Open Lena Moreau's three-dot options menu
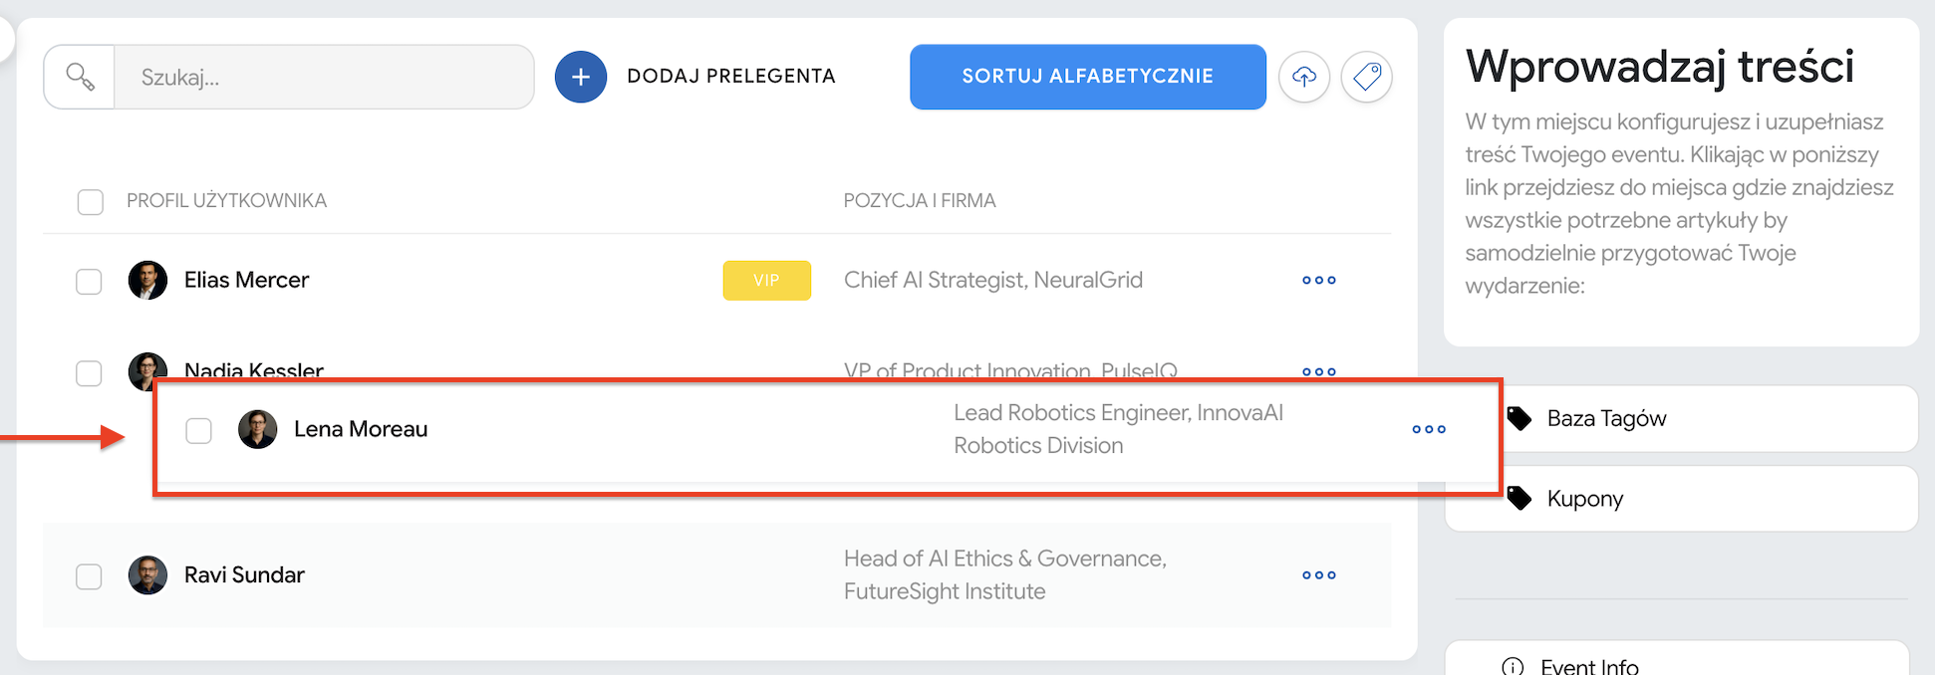Image resolution: width=1935 pixels, height=675 pixels. [x=1428, y=429]
